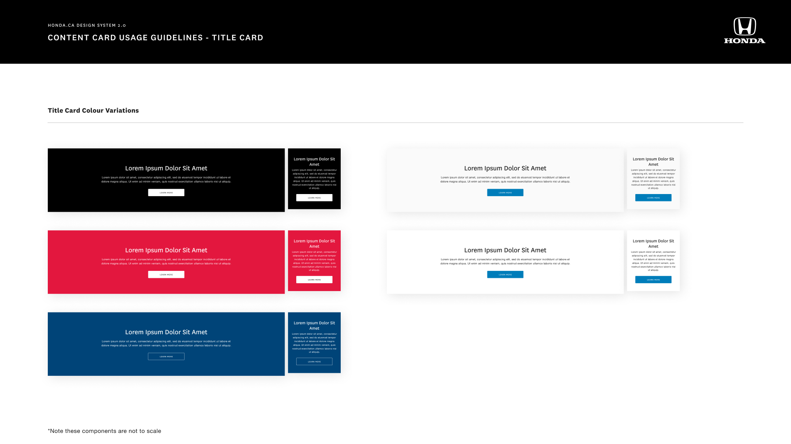Click Learn More on the wide black card
This screenshot has height=444, width=791.
(166, 192)
